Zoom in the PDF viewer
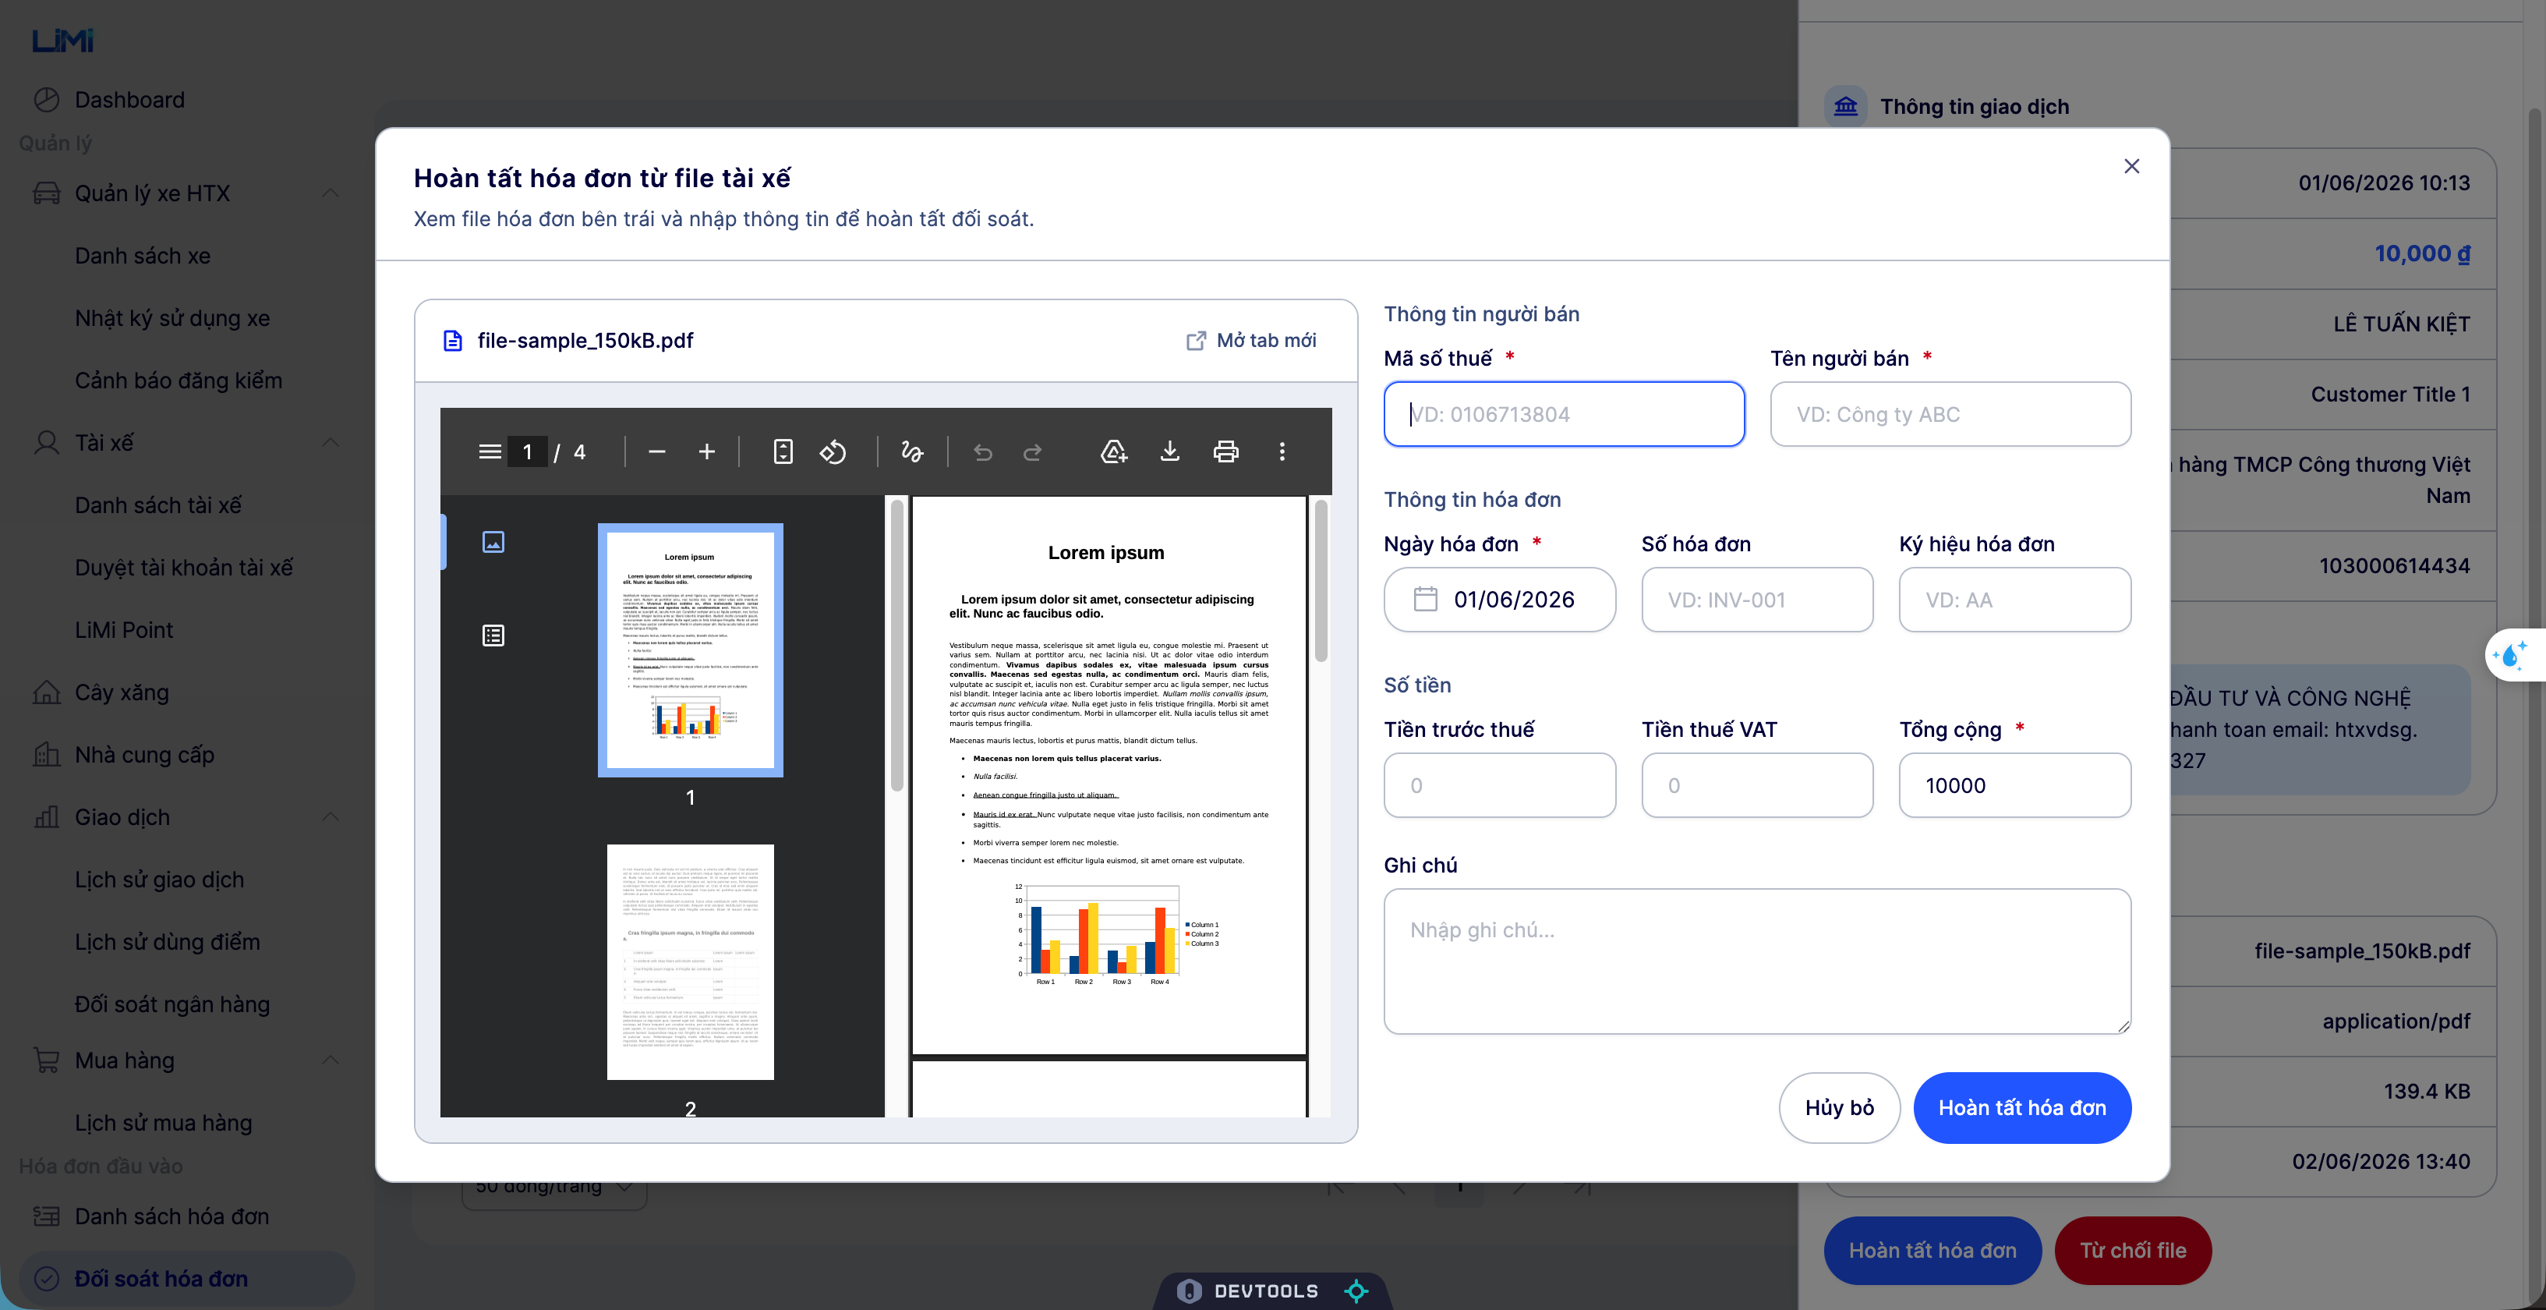 pyautogui.click(x=707, y=451)
